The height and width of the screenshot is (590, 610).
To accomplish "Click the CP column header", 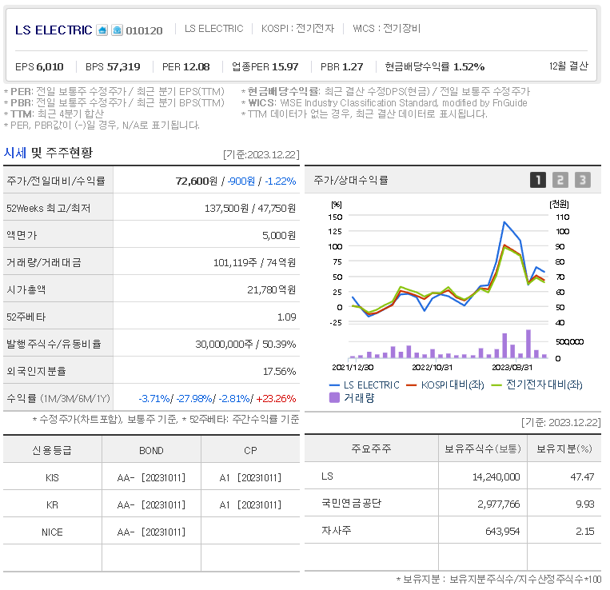I will coord(250,450).
